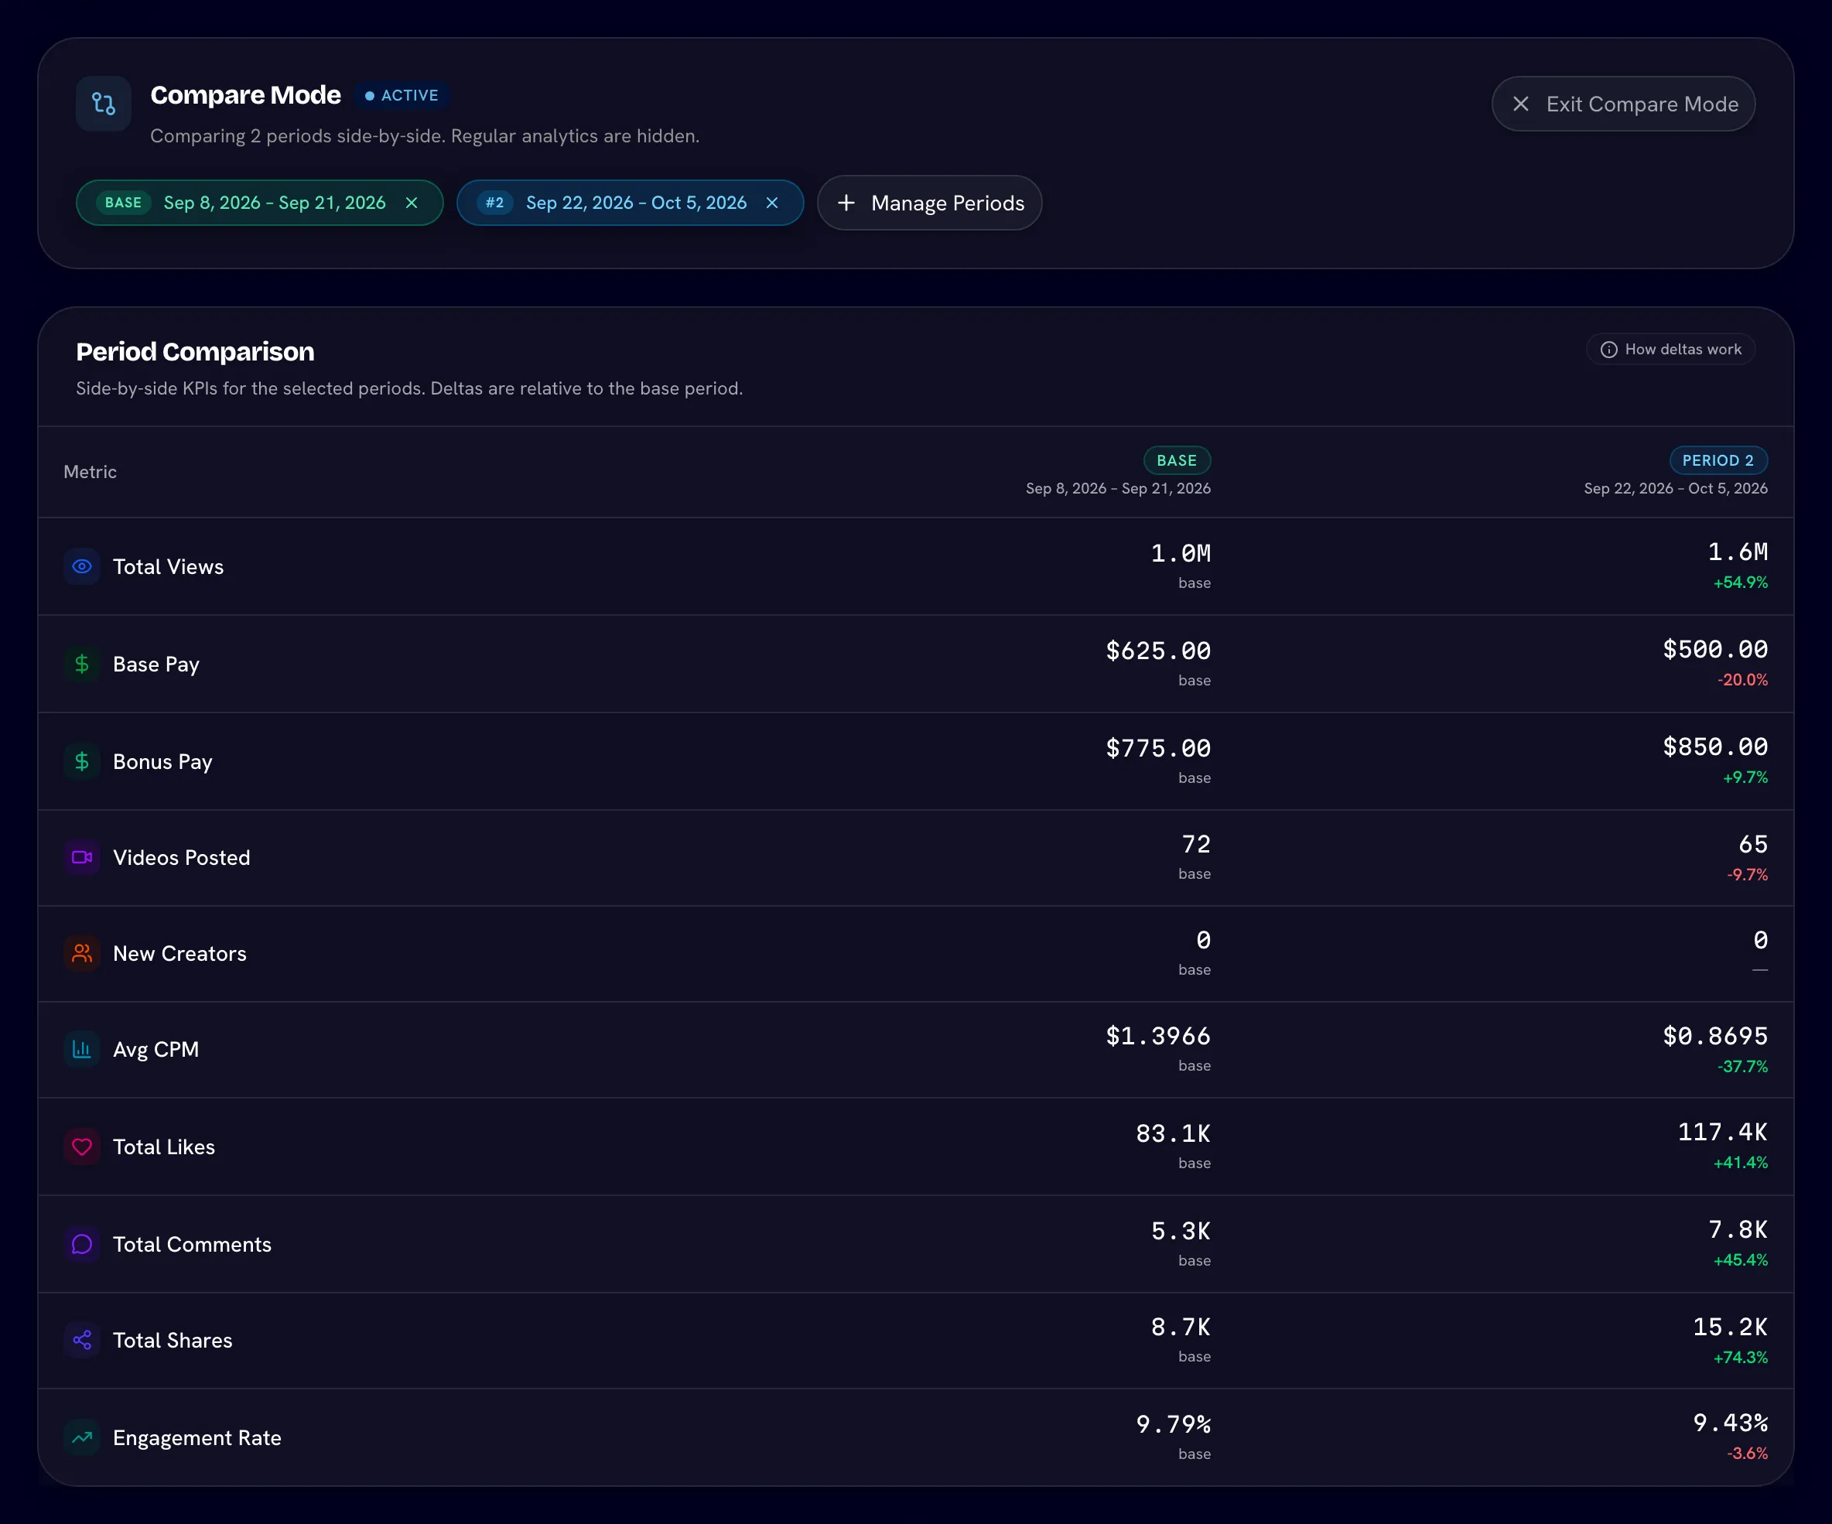Click the Videos Posted camera icon
This screenshot has height=1524, width=1832.
coord(82,857)
